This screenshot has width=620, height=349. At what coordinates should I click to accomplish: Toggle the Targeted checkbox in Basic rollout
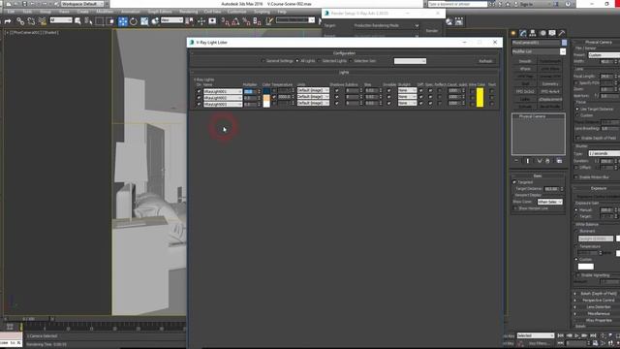click(x=514, y=182)
